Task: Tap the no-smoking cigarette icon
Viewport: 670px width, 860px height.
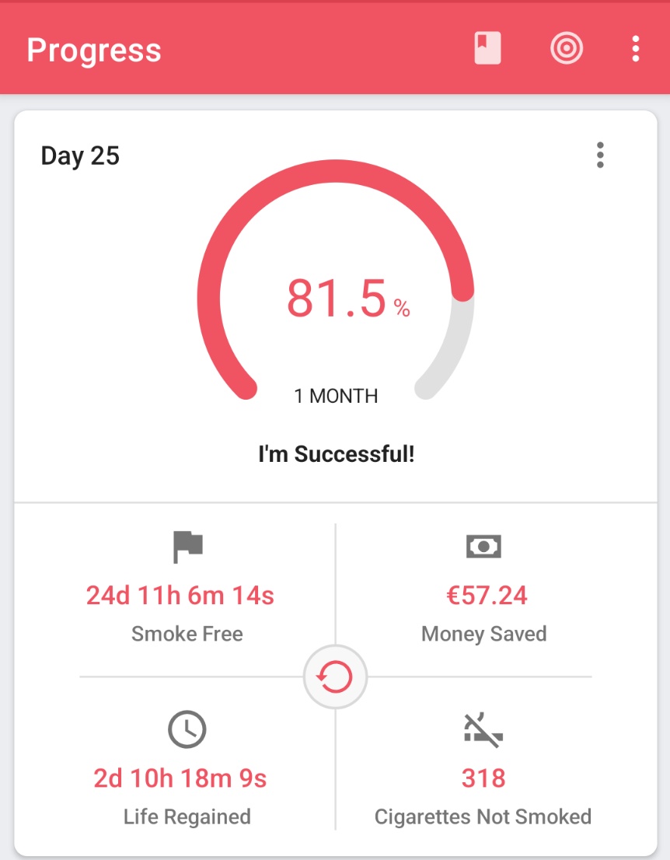Action: (483, 730)
